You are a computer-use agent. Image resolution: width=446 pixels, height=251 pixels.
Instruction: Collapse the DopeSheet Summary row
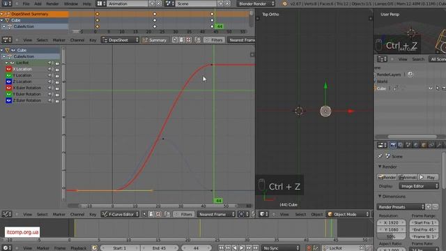(x=1, y=14)
